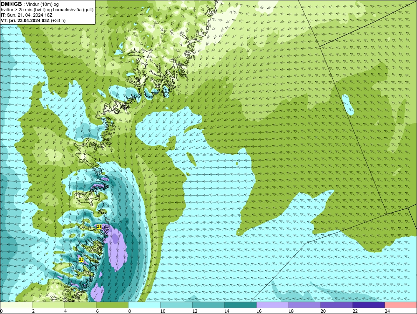Select the 12–14 m/s teal legend swatch
This screenshot has height=314, width=417.
point(208,305)
